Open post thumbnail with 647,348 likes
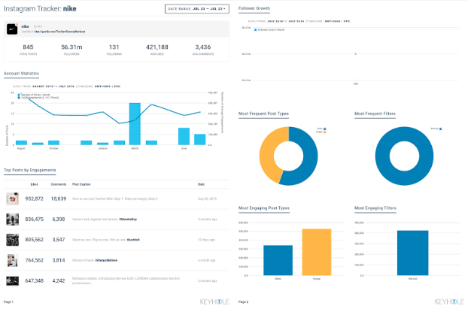Screen dimensions: 471x312 tap(13, 280)
